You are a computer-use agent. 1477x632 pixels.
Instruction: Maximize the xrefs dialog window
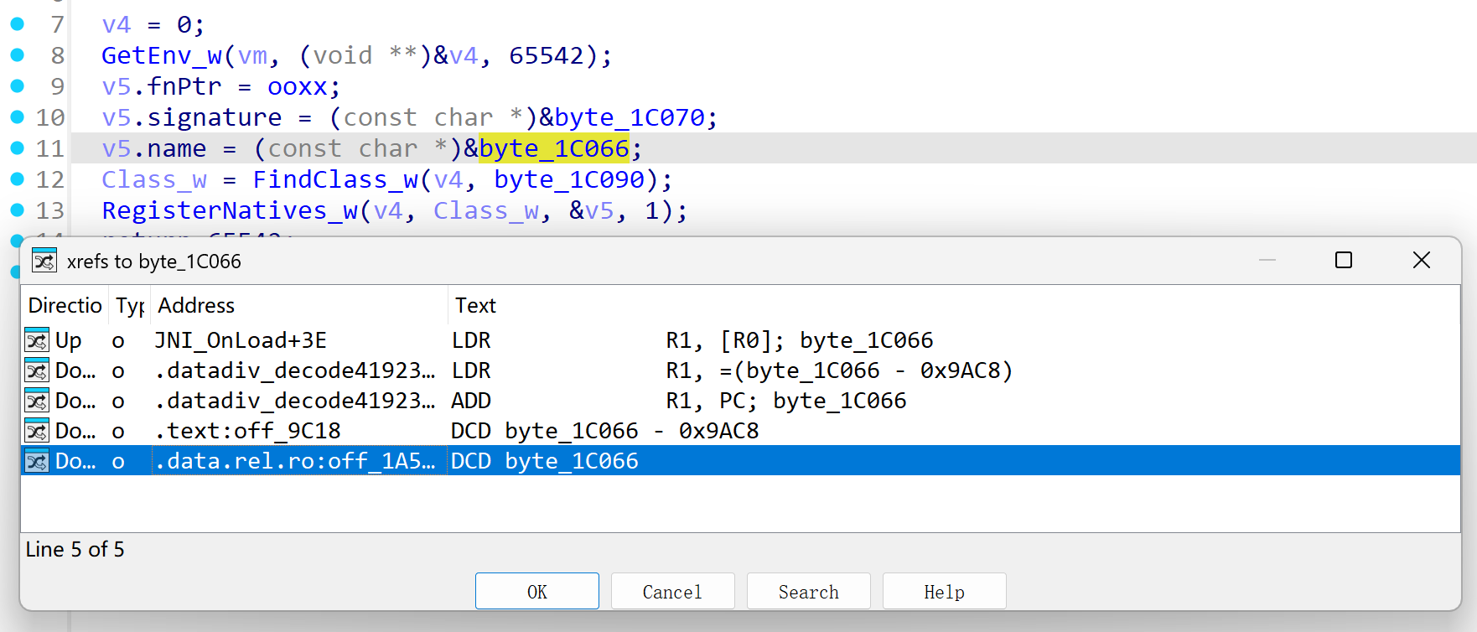(x=1344, y=261)
